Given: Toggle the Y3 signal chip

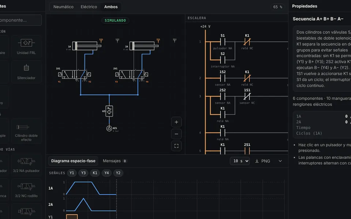Looking at the screenshot, I should [83, 173].
